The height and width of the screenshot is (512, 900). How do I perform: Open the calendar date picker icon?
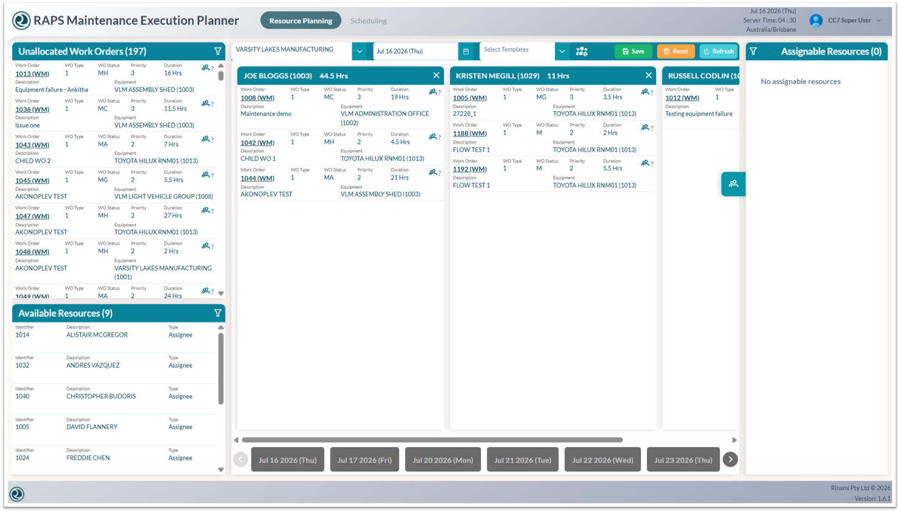click(x=466, y=51)
